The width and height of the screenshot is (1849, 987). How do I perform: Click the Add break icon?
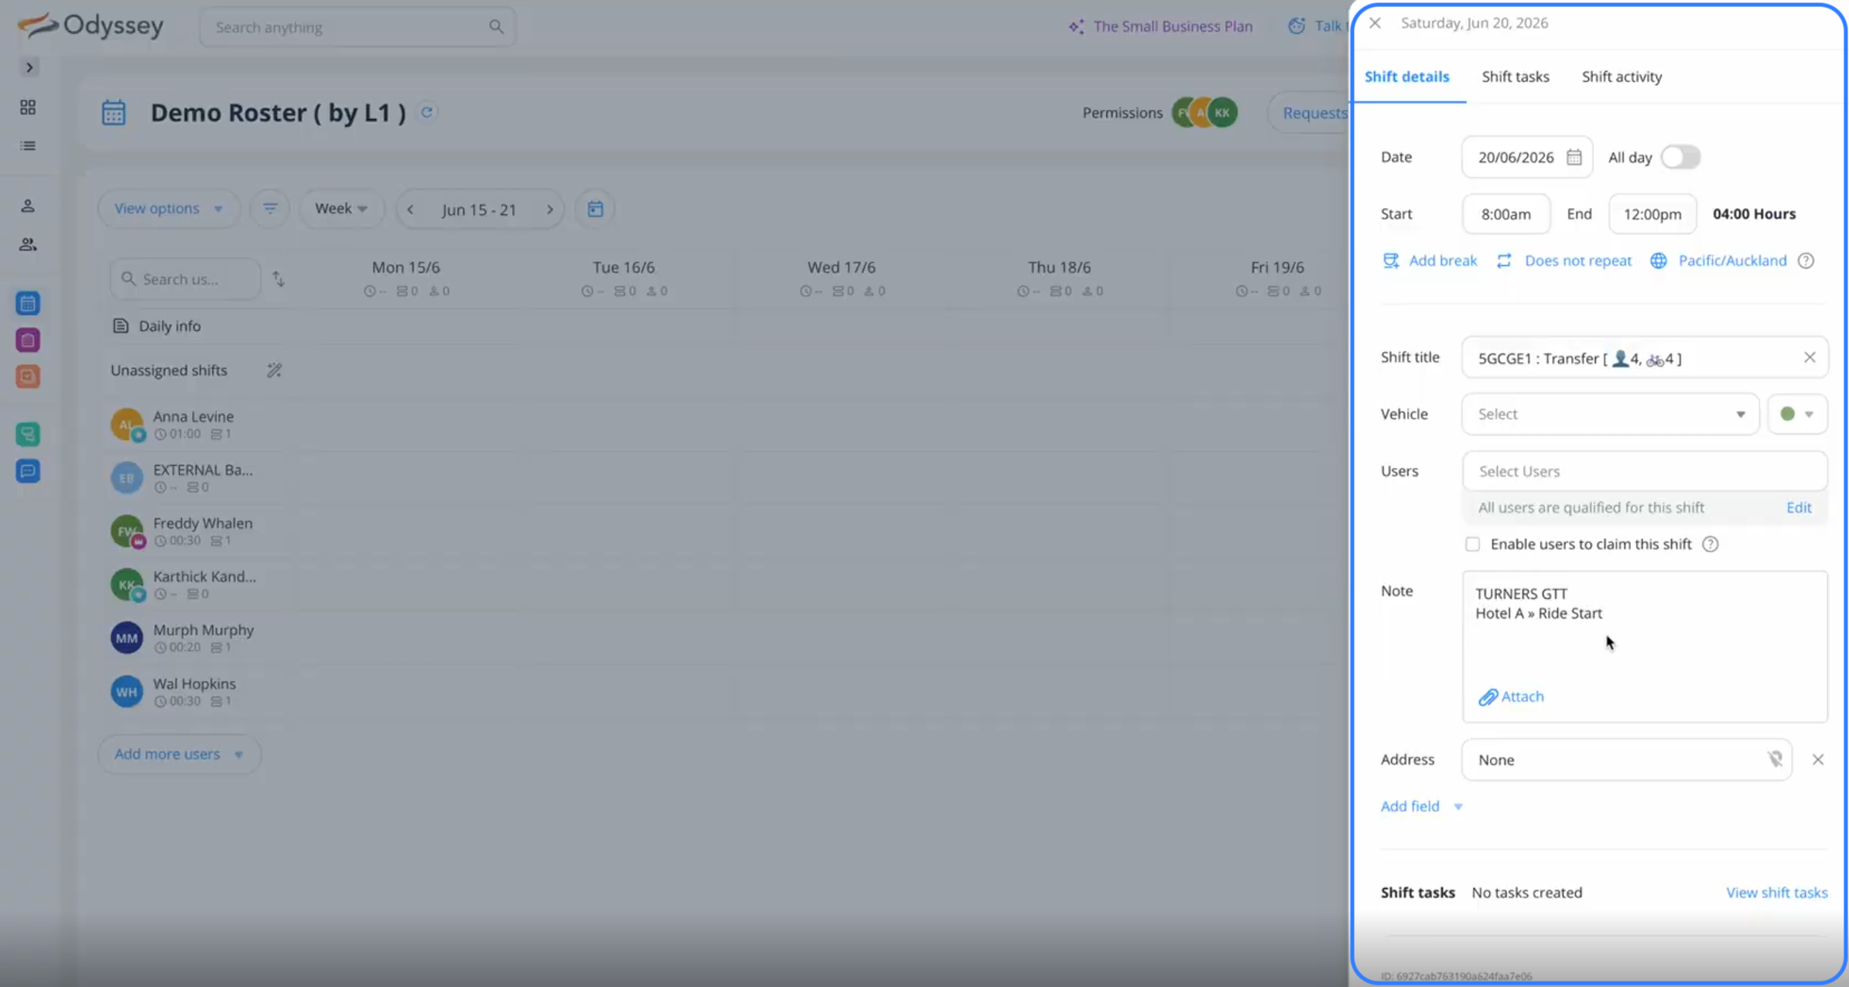click(x=1390, y=261)
